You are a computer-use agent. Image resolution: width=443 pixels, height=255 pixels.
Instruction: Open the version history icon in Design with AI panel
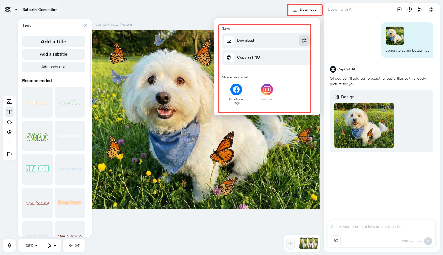coord(410,9)
